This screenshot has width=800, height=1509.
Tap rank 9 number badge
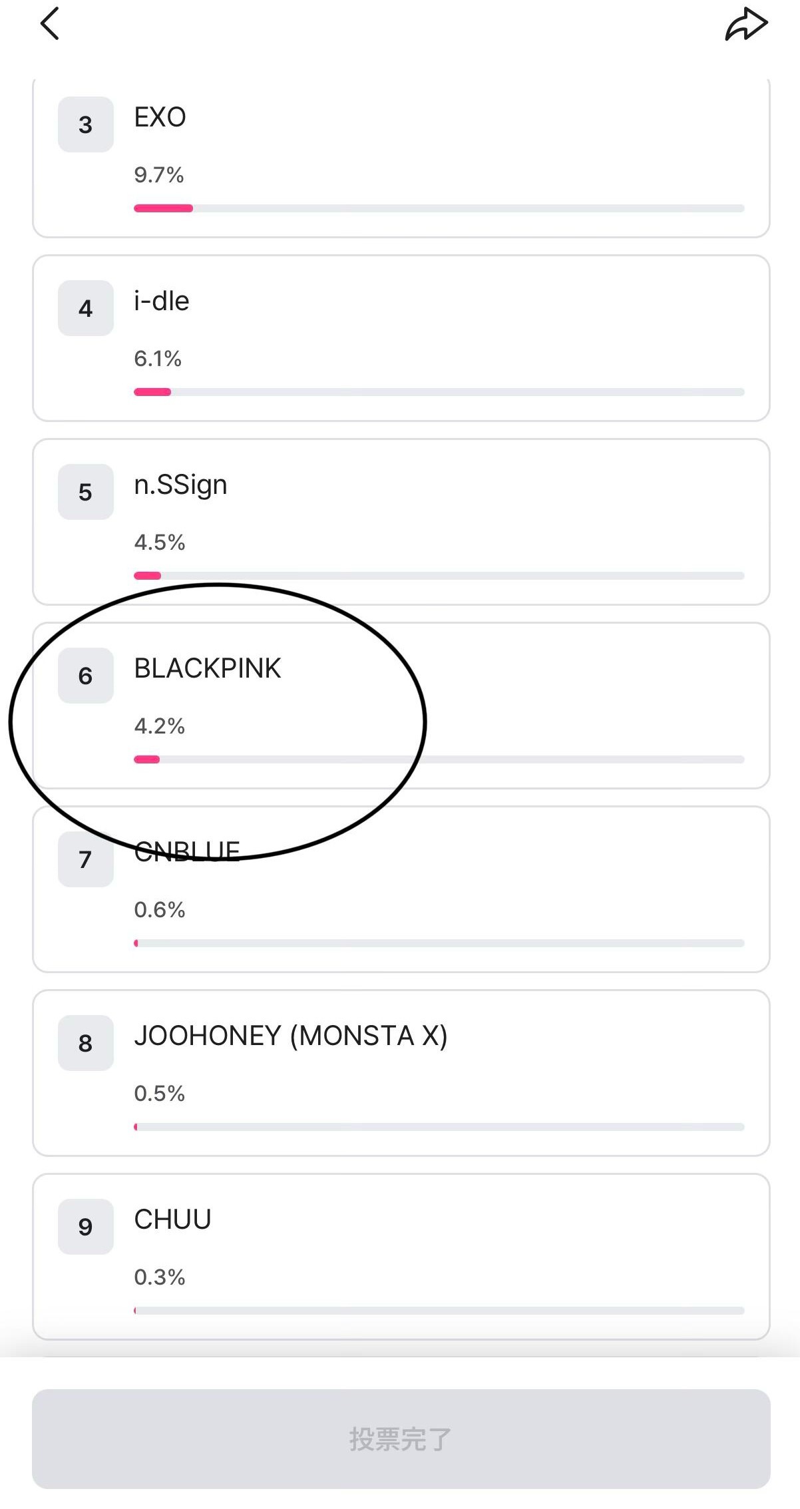[x=85, y=1227]
